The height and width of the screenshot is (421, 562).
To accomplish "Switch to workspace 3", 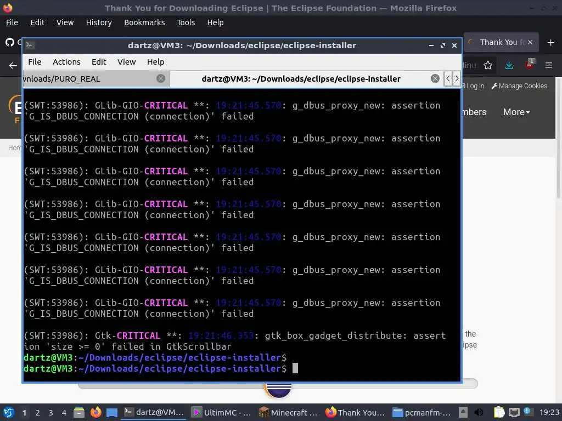I will pos(51,413).
